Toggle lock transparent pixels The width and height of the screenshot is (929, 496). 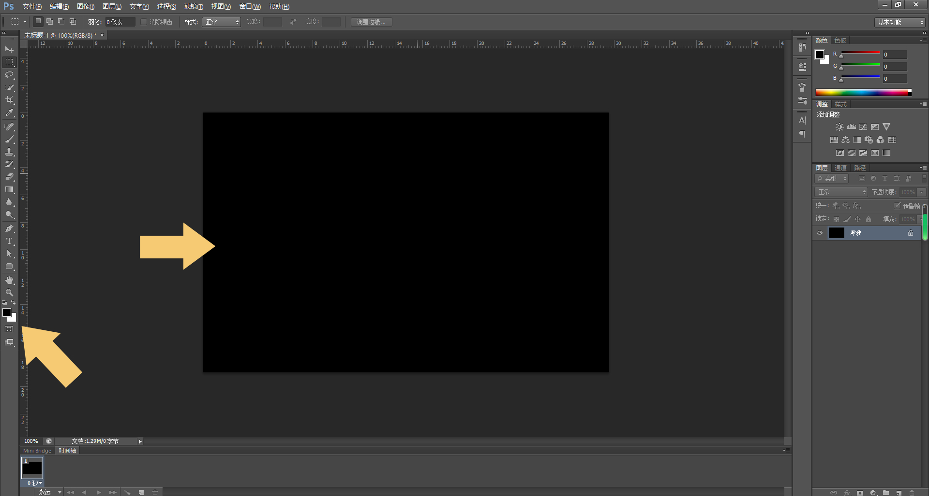click(836, 219)
